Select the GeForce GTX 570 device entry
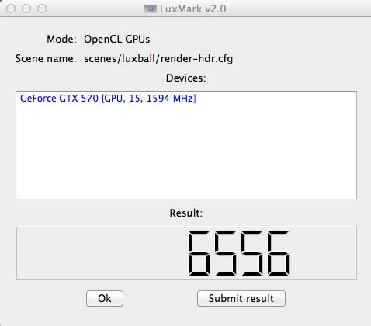 click(108, 99)
